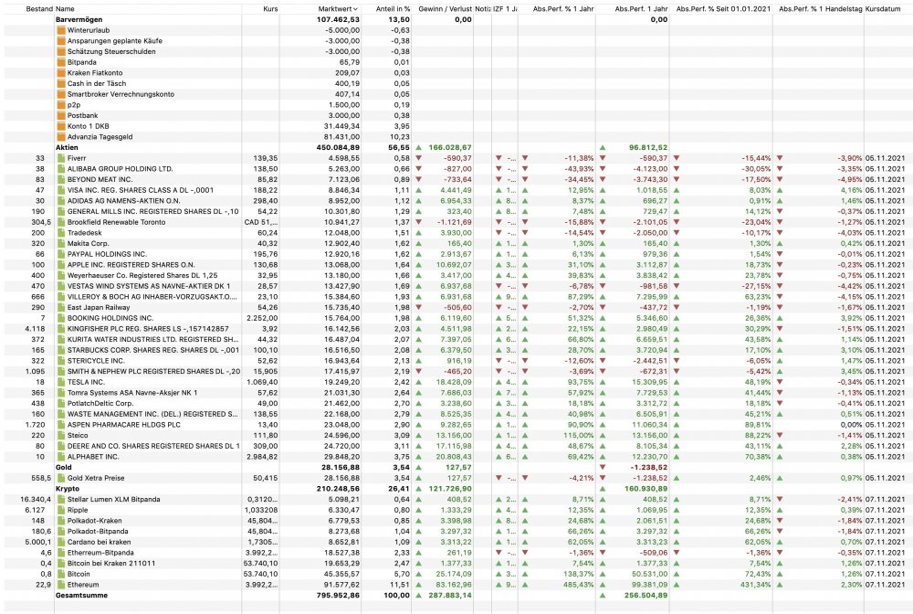Click the icon of Gold Xetra Preise
The image size is (913, 614).
coord(61,478)
